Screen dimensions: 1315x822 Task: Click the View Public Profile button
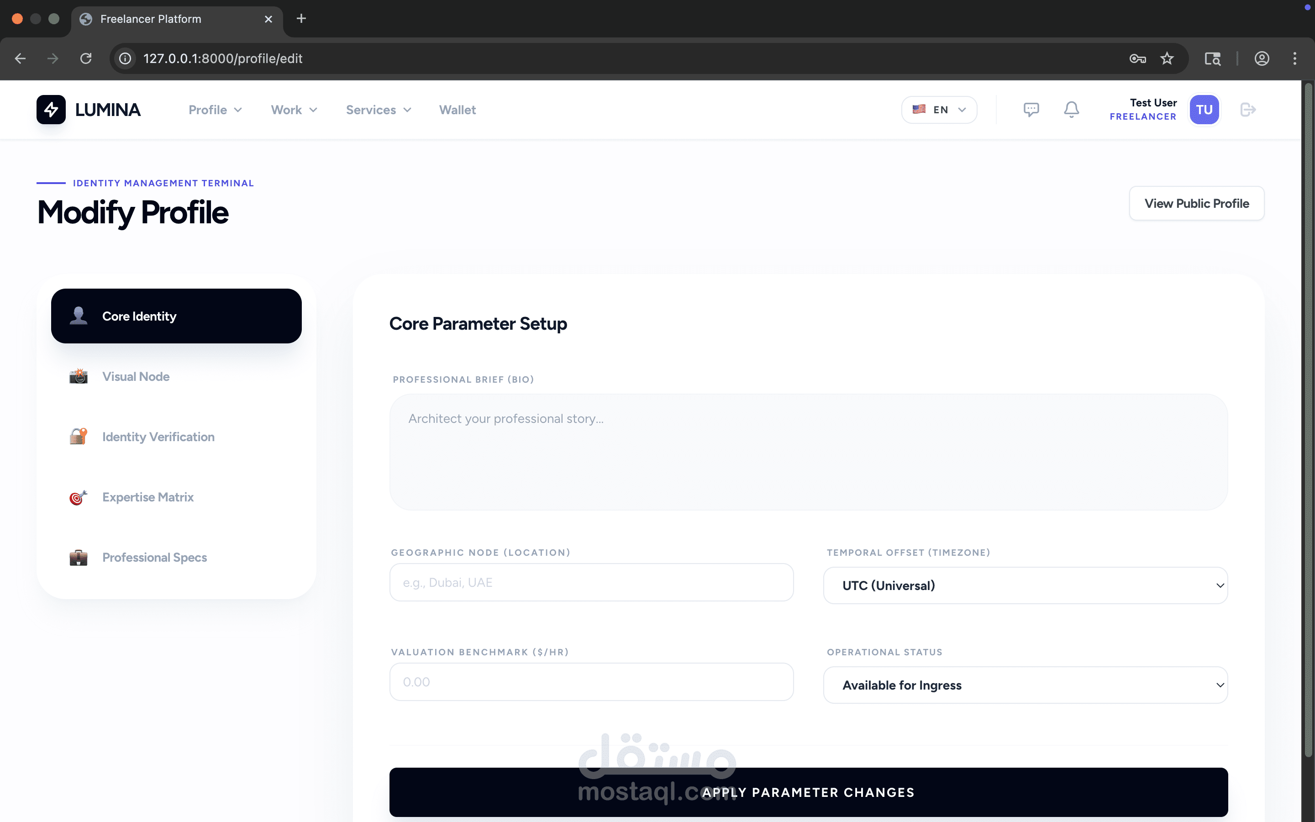click(x=1196, y=203)
